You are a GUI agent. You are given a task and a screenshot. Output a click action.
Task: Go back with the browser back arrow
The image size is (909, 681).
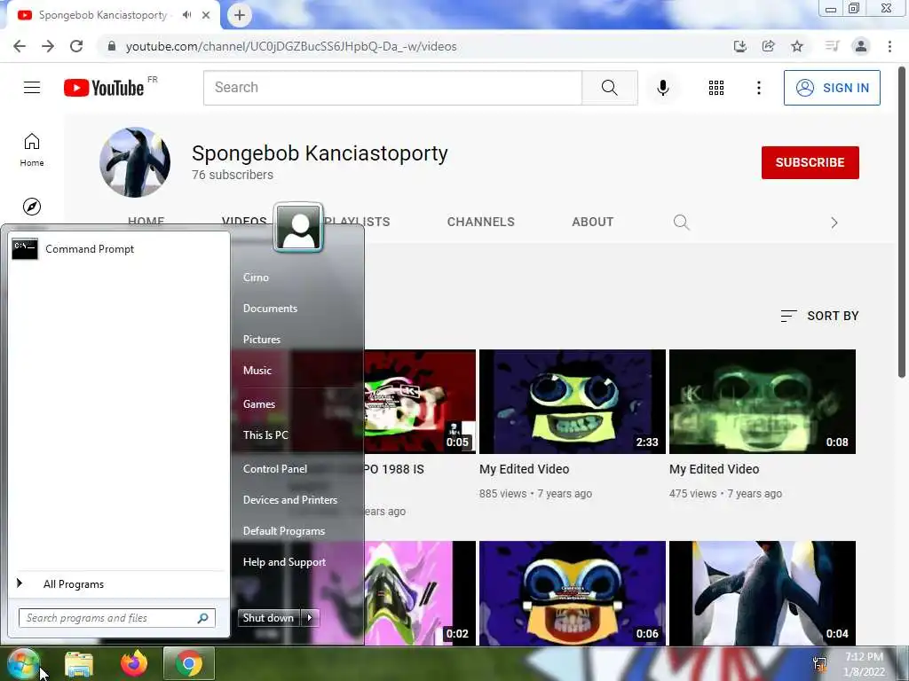[20, 46]
